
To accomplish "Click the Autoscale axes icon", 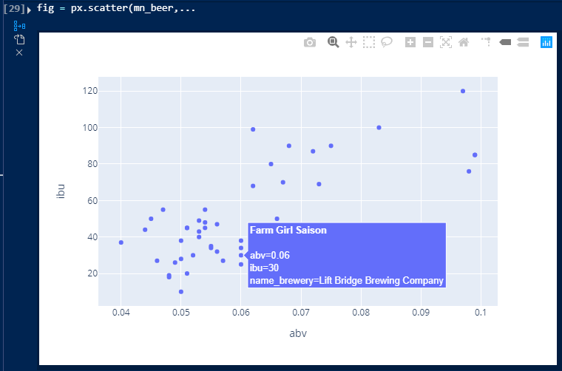I will (445, 42).
